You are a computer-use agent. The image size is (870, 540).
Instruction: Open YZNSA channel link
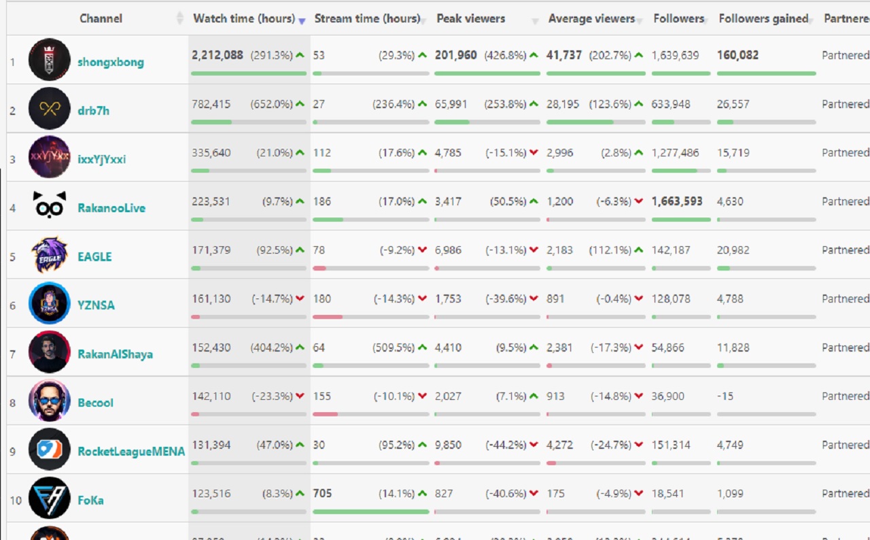96,305
